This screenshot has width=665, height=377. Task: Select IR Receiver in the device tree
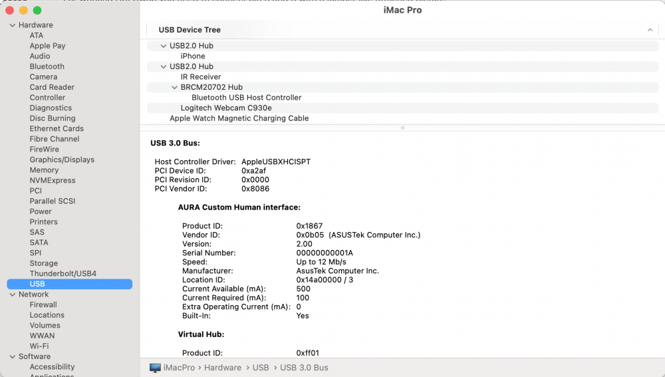(201, 76)
